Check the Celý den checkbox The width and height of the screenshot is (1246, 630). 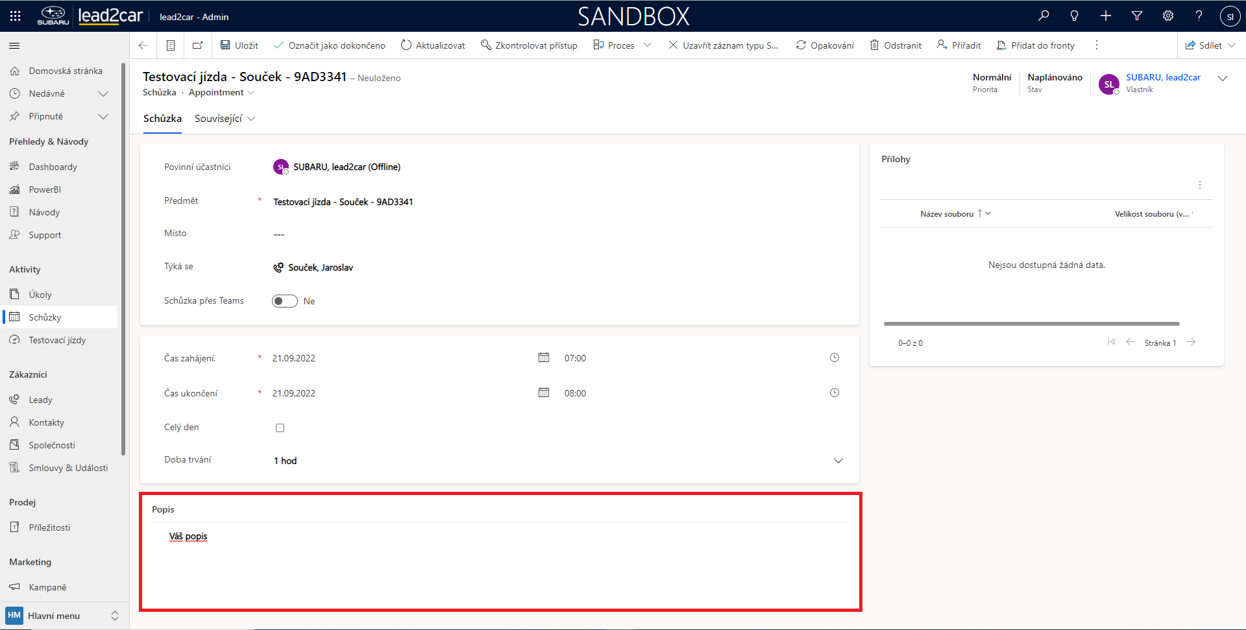[280, 428]
